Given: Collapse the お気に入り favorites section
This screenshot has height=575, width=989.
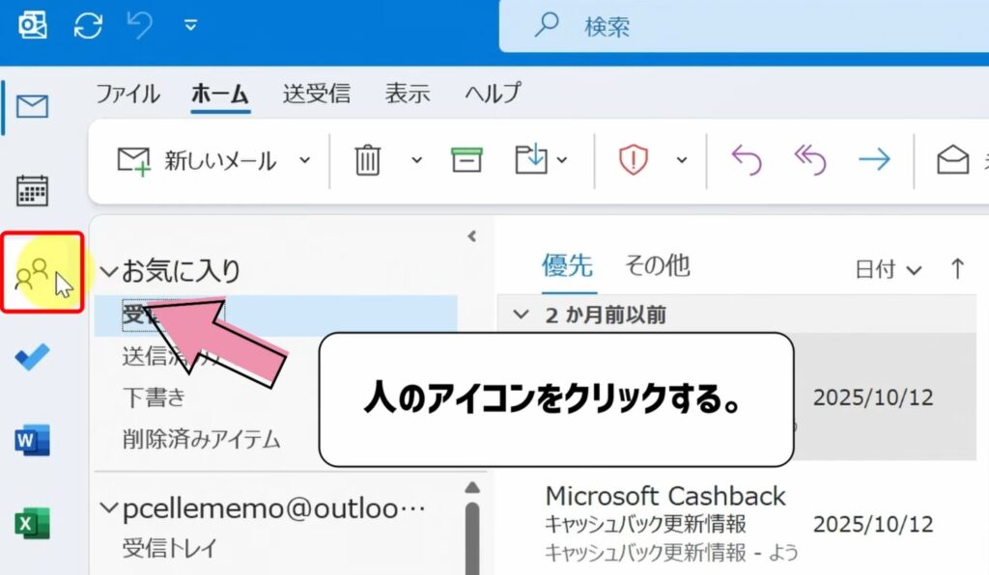Looking at the screenshot, I should [x=108, y=271].
